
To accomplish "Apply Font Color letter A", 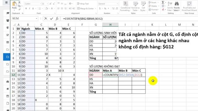I will tap(52, 8).
